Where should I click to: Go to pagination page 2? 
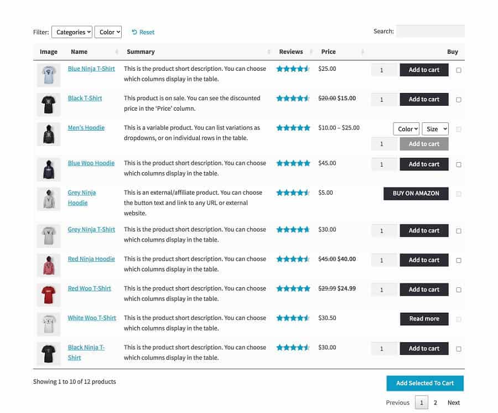pyautogui.click(x=435, y=402)
